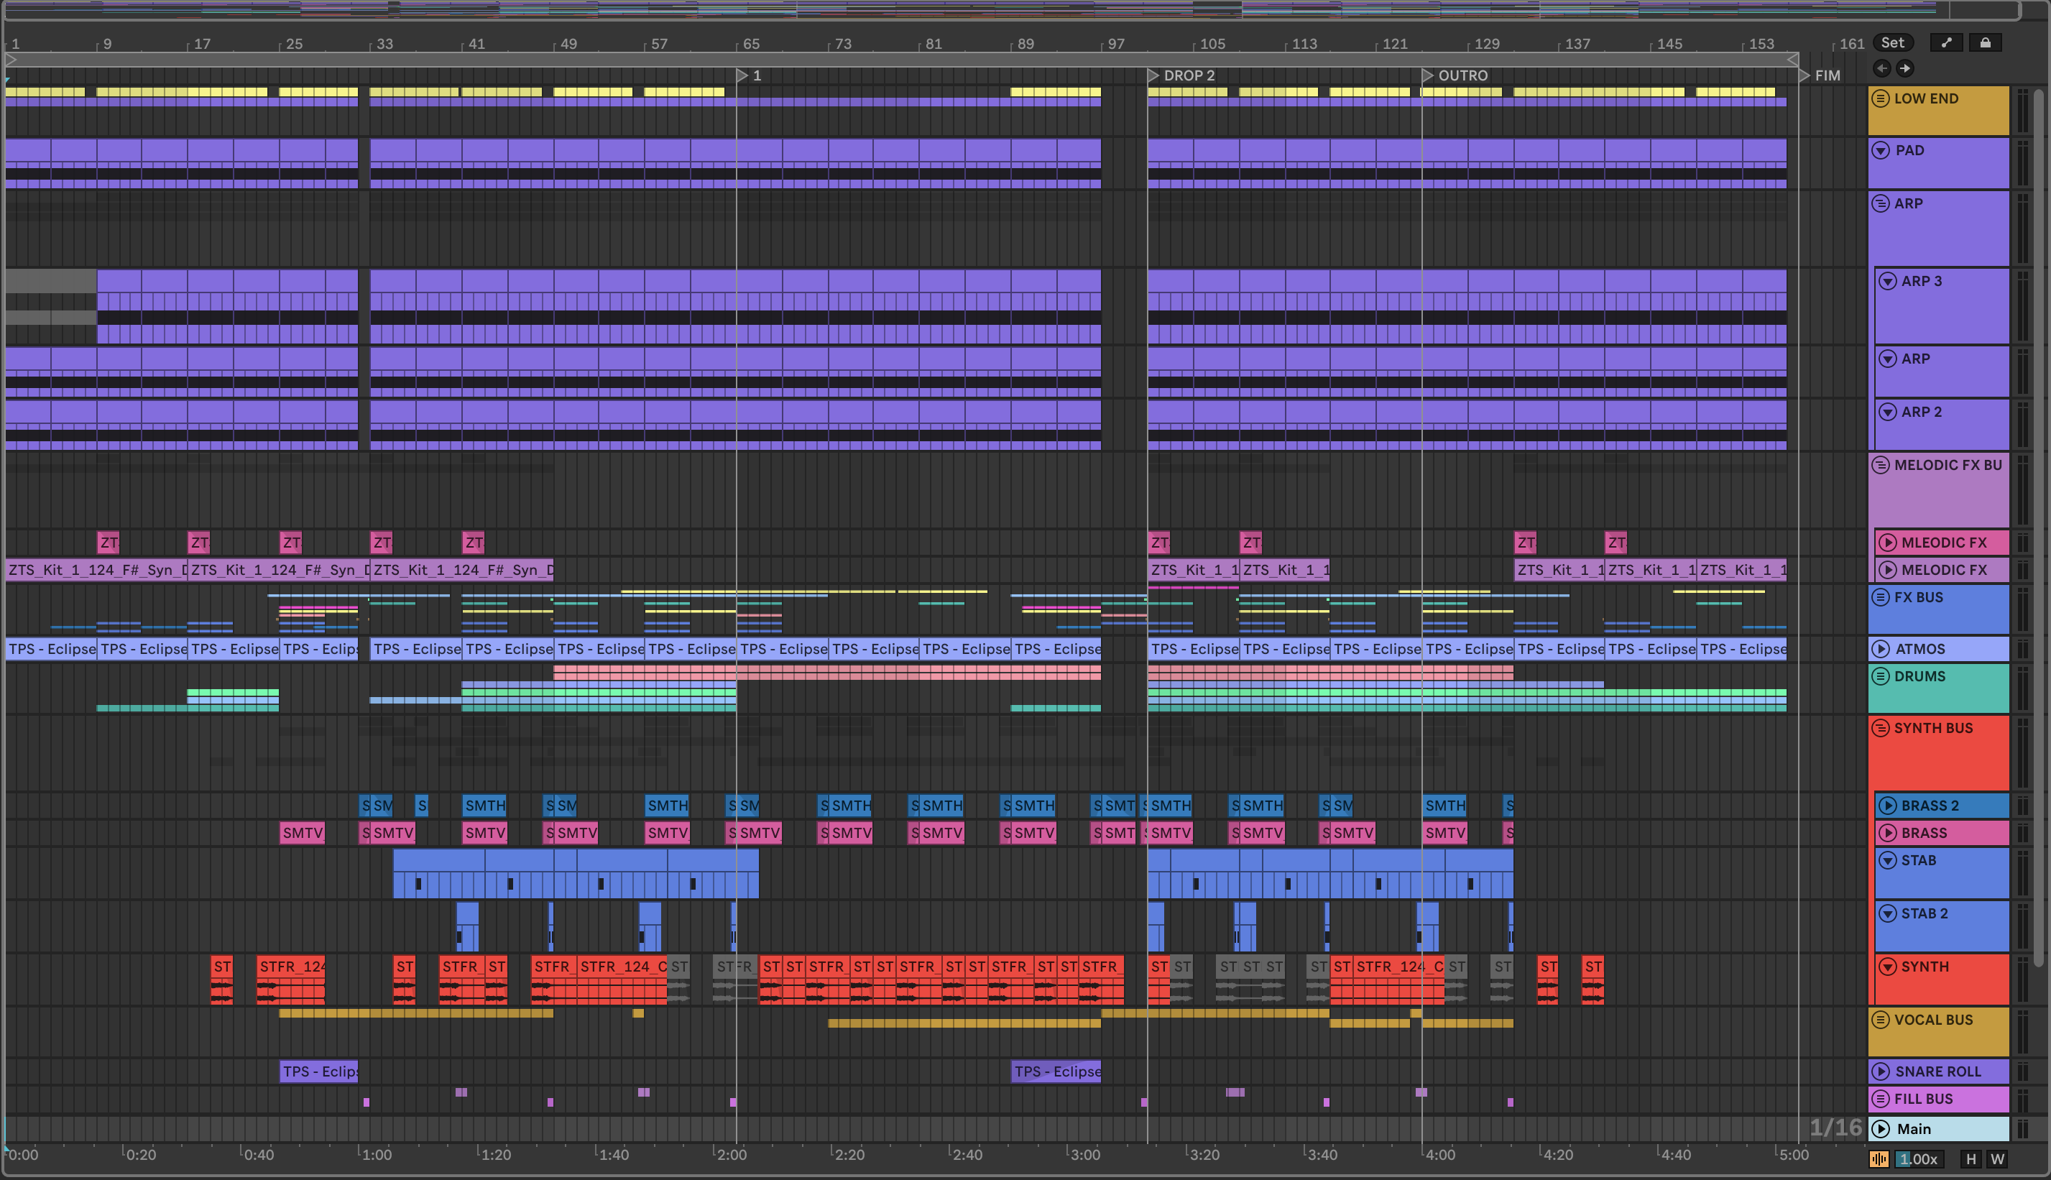This screenshot has height=1180, width=2051.
Task: Toggle the W optimize width button
Action: 1998,1159
